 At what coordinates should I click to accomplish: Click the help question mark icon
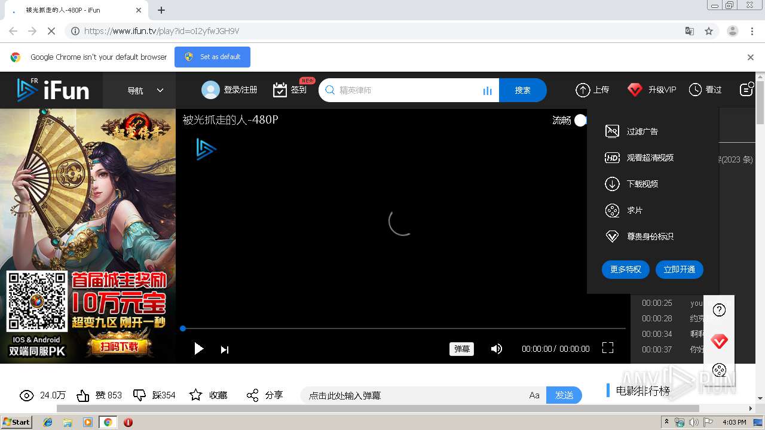[720, 310]
